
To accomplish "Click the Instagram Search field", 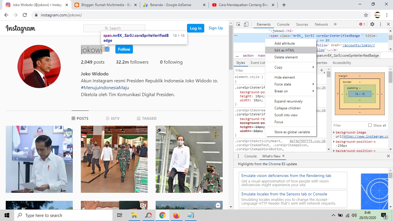I will [114, 28].
